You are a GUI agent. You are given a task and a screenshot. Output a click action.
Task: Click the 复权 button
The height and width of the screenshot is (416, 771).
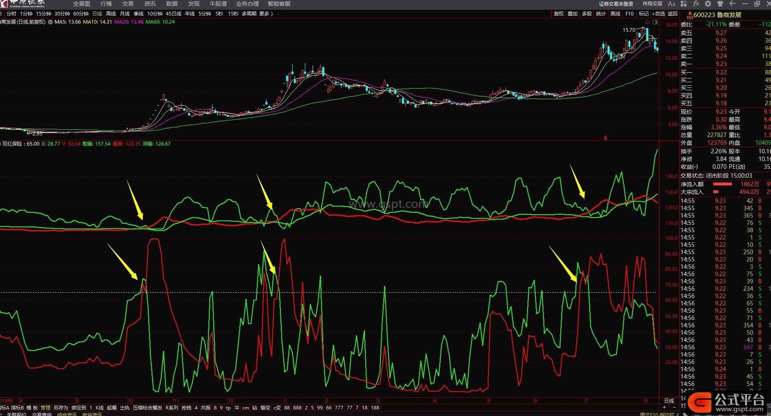(x=559, y=14)
